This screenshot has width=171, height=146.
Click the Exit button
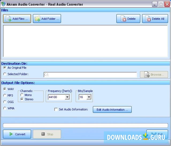tap(157, 134)
